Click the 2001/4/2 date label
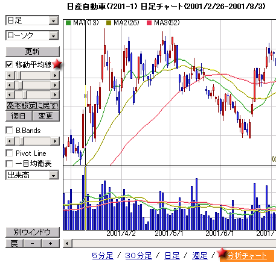Image resolution: width=276 pixels, height=263 pixels. [x=121, y=234]
